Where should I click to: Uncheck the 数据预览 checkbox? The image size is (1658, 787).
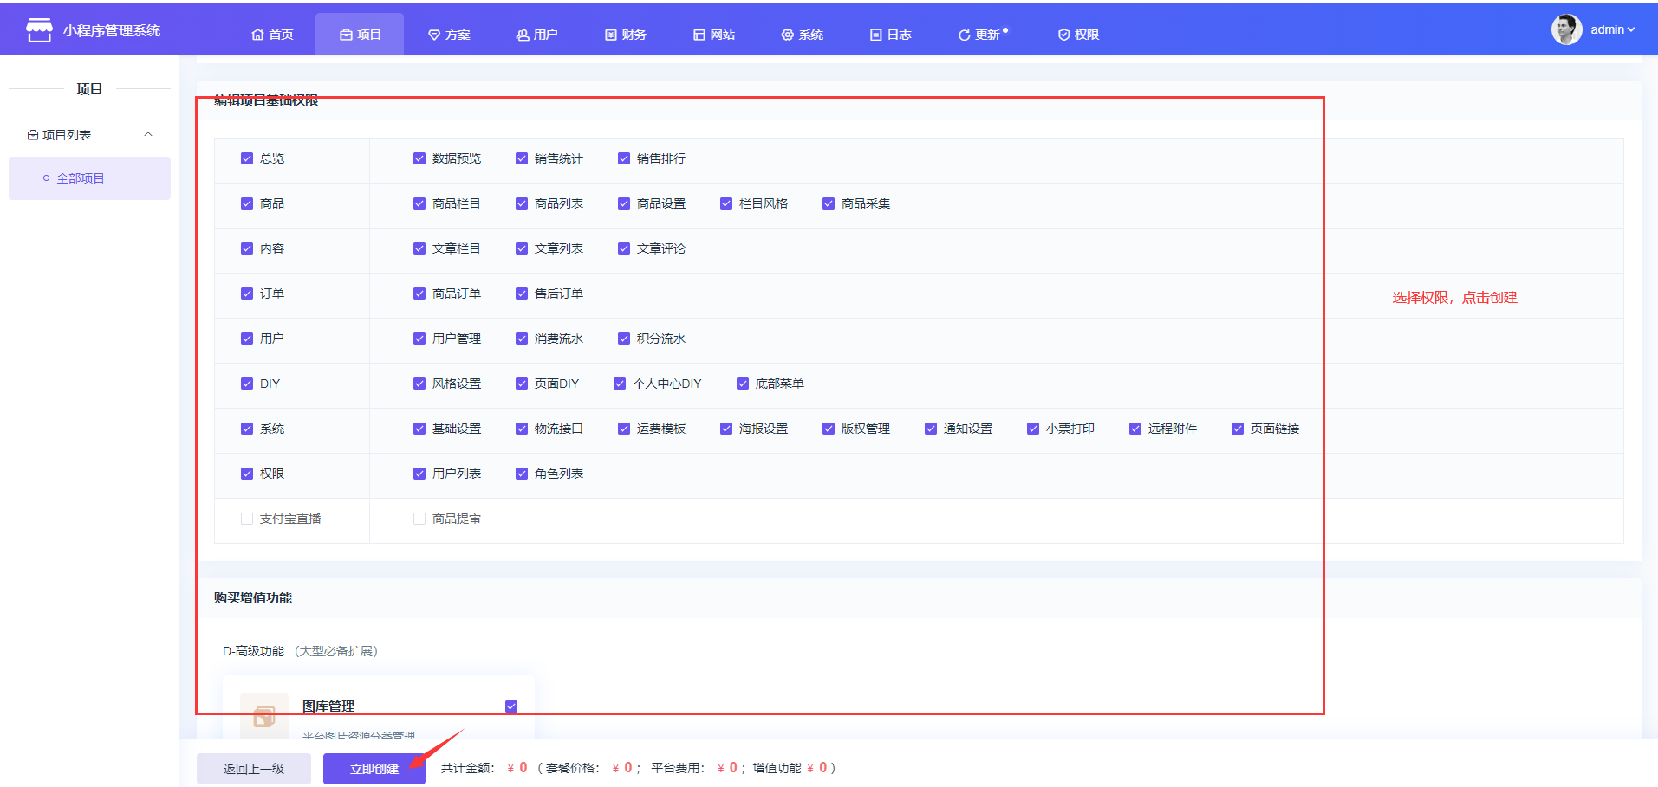click(419, 158)
